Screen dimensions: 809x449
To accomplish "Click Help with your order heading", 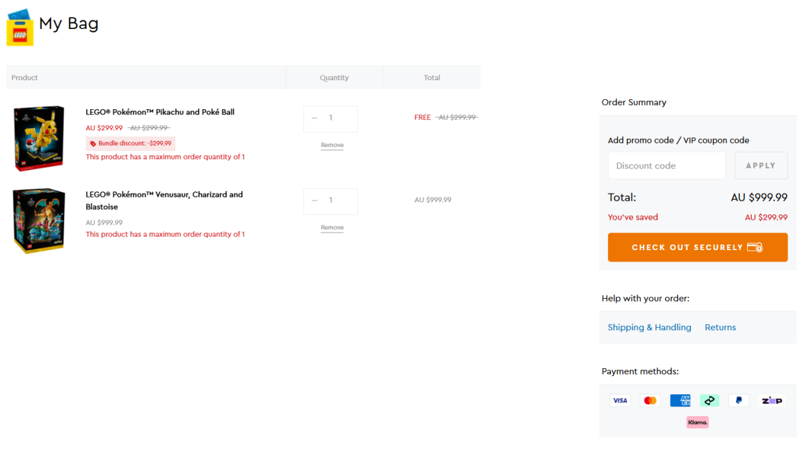I will [x=645, y=299].
